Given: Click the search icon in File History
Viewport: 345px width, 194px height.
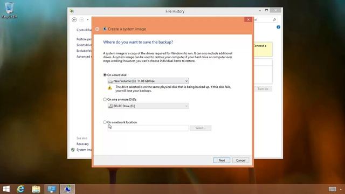Looking at the screenshot, I should tap(274, 20).
